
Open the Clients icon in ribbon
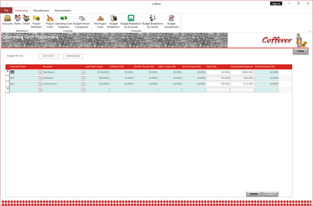[x=26, y=20]
